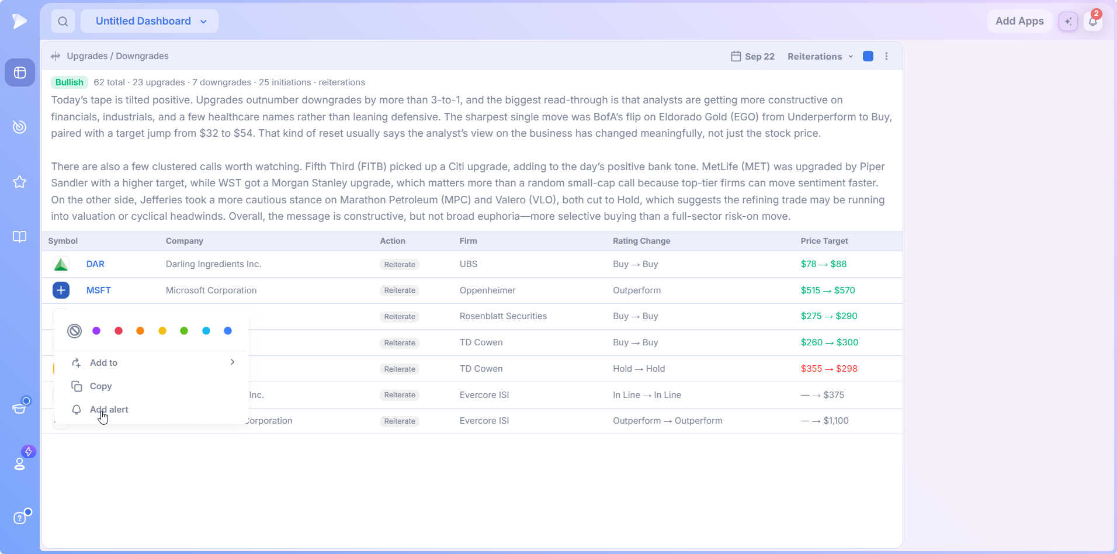Sort by the Firm column header

point(468,241)
